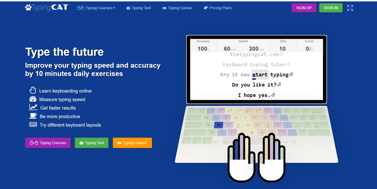
Task: Click 'thetypingcat.com' demo line
Action: (256, 54)
